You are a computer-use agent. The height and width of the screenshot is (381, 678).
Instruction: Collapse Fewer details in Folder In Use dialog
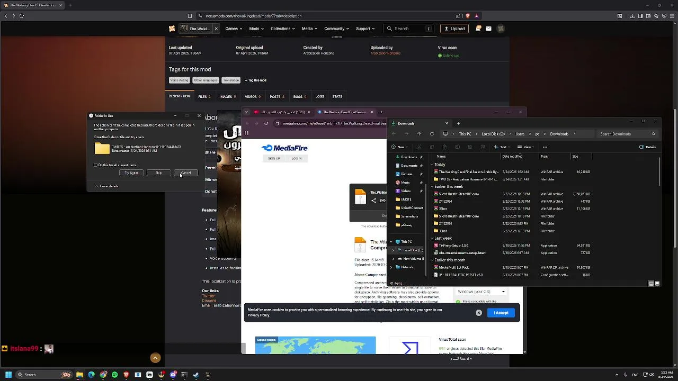pos(106,186)
